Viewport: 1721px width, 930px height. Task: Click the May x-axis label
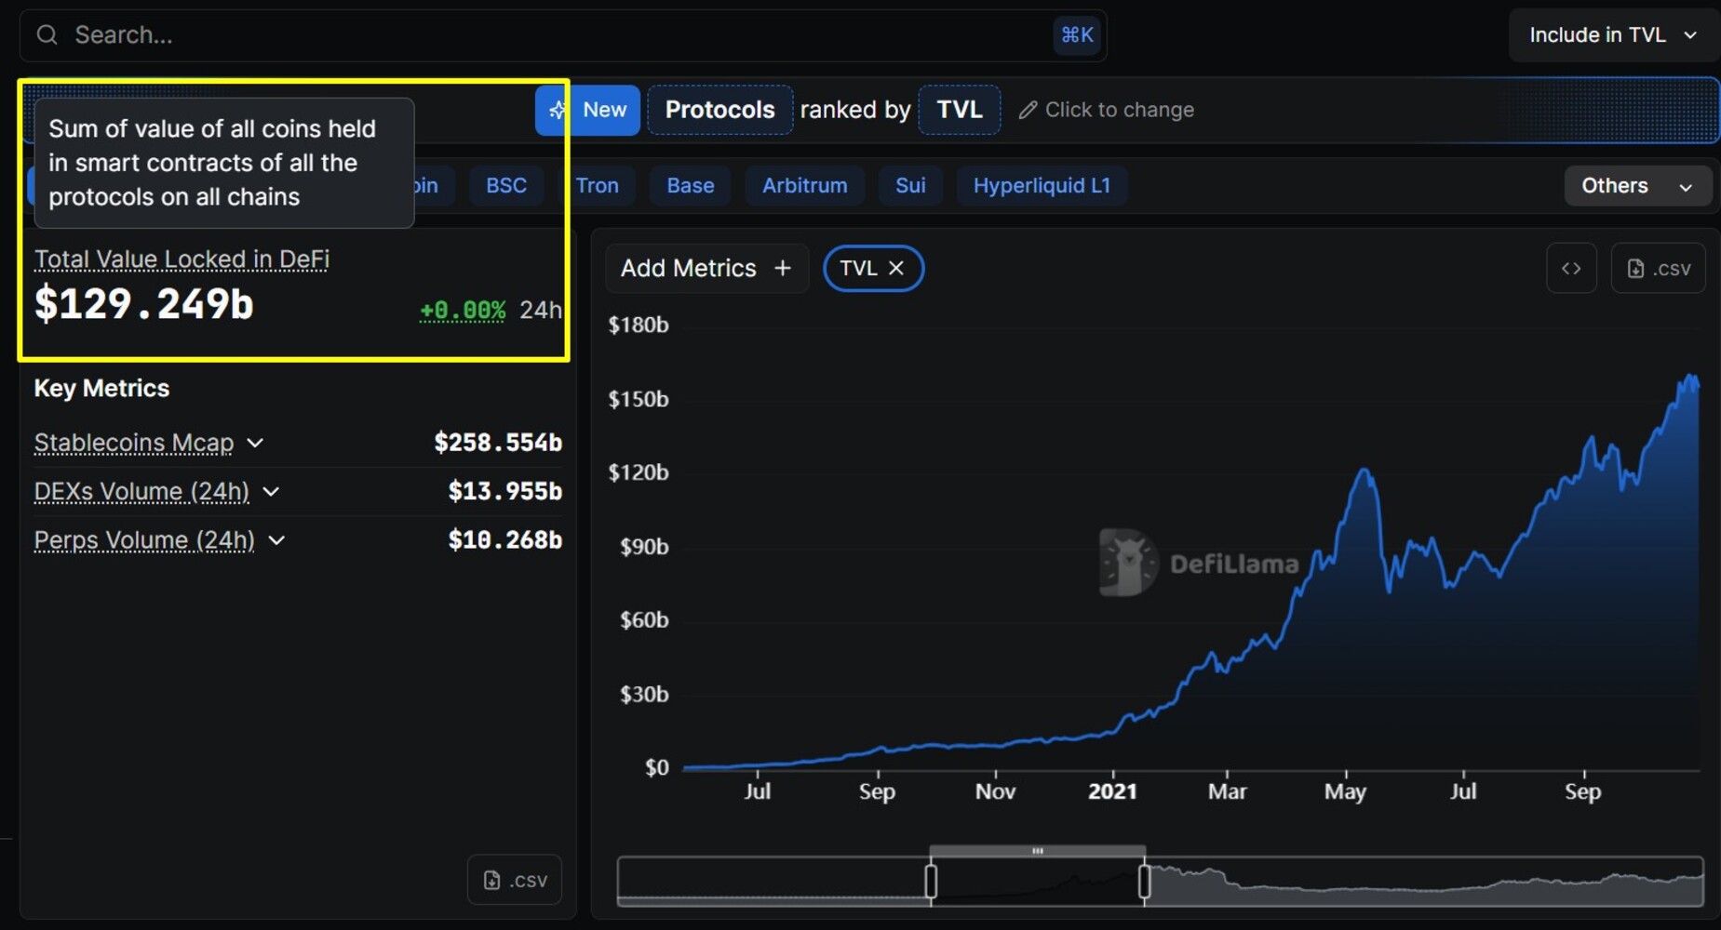coord(1345,791)
